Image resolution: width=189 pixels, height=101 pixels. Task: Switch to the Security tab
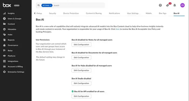click(x=53, y=13)
